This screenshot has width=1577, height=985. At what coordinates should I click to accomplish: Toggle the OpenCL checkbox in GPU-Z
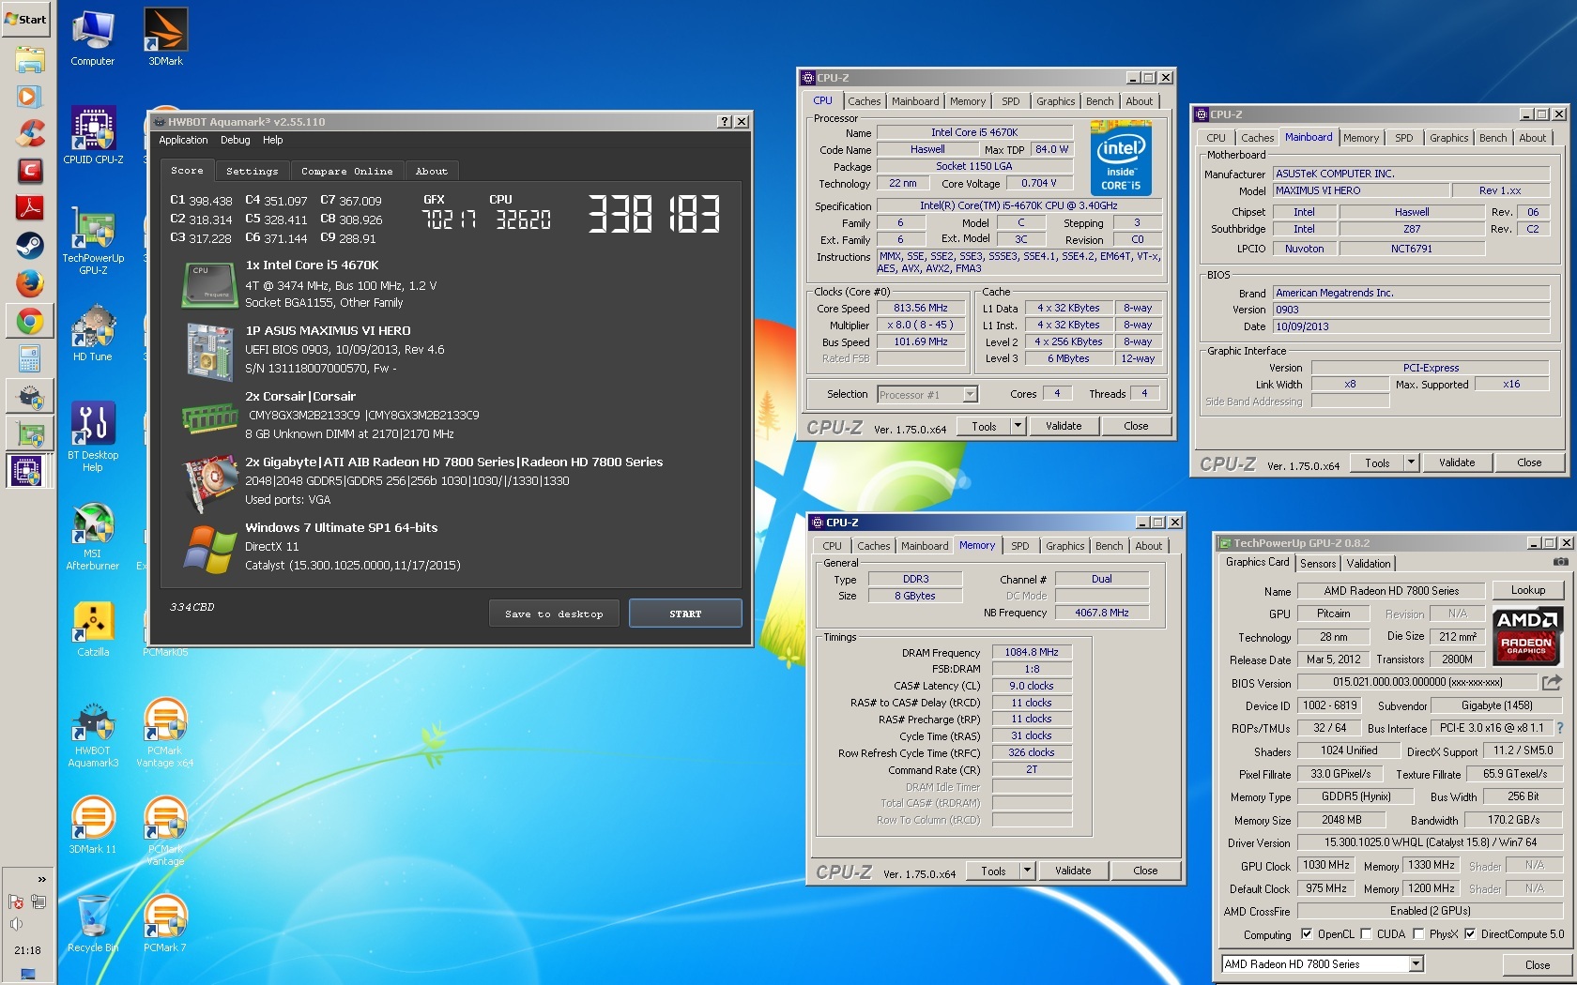(x=1306, y=933)
